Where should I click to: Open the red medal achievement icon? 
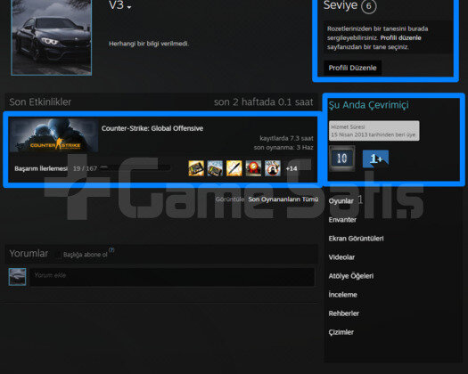pyautogui.click(x=253, y=168)
